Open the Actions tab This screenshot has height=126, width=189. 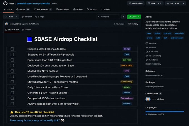pos(78,9)
